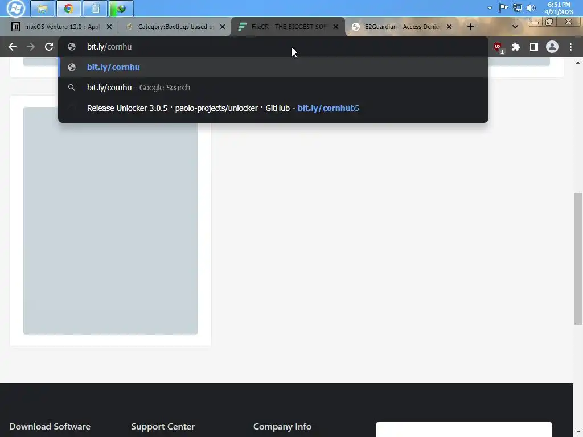Screen dimensions: 583x437
Task: Open the network tray icon
Action: coord(517,8)
